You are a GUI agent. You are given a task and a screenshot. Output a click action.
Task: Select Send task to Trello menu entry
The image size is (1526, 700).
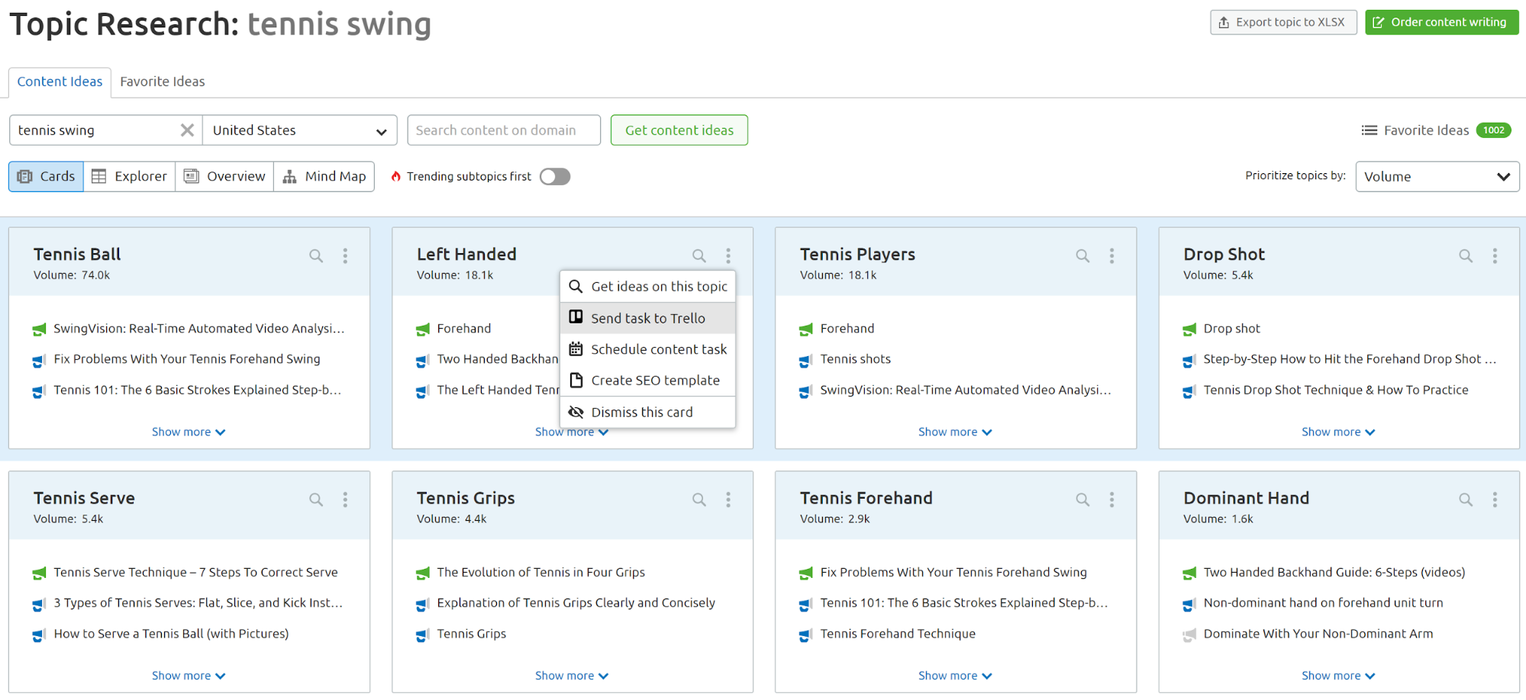647,318
